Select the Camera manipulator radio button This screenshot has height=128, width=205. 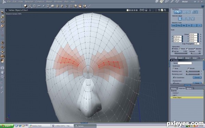coord(187,49)
